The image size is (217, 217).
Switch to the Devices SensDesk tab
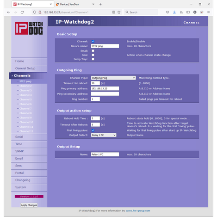[75, 4]
